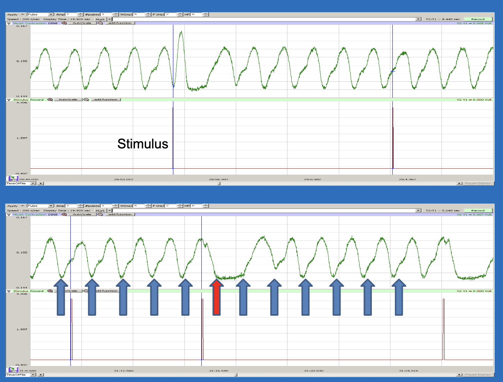Collapse Heart Contraction channel in 5.640 sec window
Image resolution: width=503 pixels, height=382 pixels.
point(9,215)
